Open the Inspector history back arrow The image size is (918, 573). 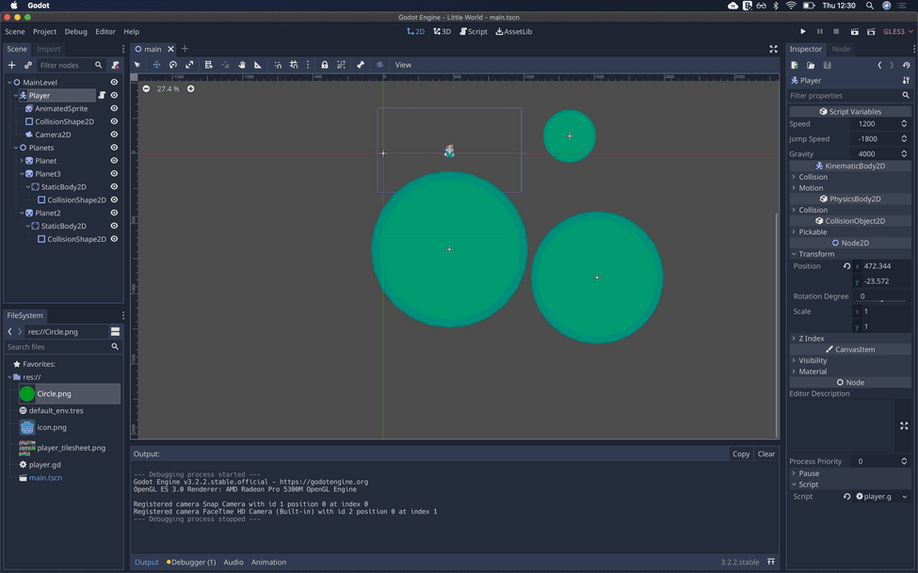(x=878, y=65)
